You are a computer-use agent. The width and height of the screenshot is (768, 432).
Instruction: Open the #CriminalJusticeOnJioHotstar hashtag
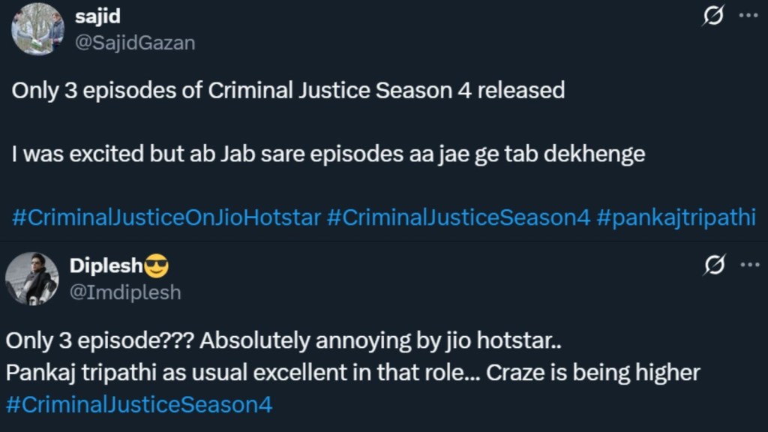[x=166, y=217]
